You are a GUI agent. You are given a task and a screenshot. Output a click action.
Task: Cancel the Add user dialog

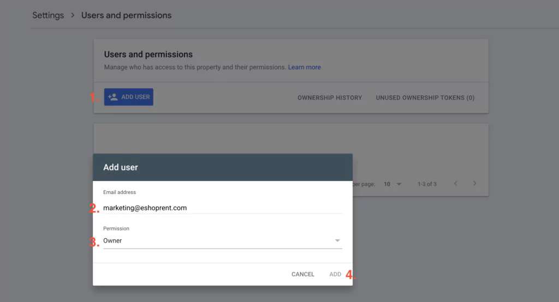click(302, 274)
